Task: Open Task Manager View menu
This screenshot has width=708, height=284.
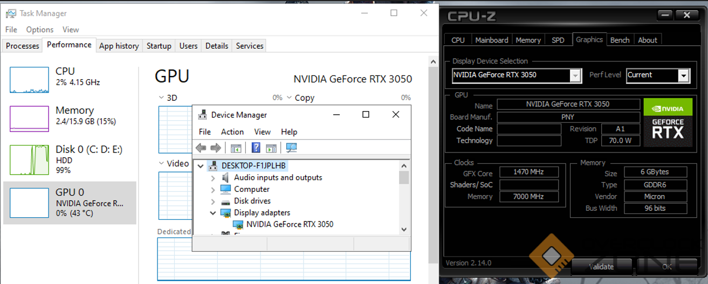Action: tap(71, 30)
